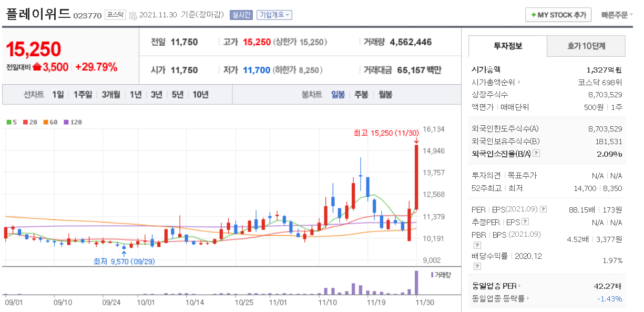The height and width of the screenshot is (312, 644).
Task: Click the 시가총액 value 1,327억원
Action: coord(604,69)
